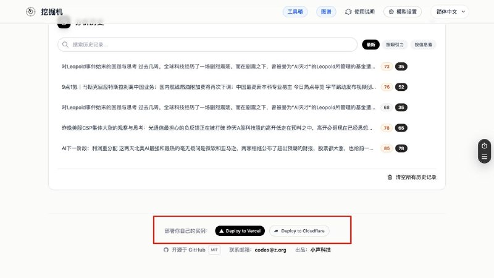
Task: Click the dark 78 badge on AI下一阶段 row
Action: pyautogui.click(x=401, y=148)
